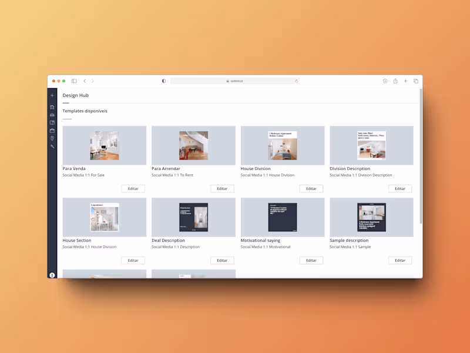
Task: Click Editar for Para Arrendar template
Action: tap(222, 188)
